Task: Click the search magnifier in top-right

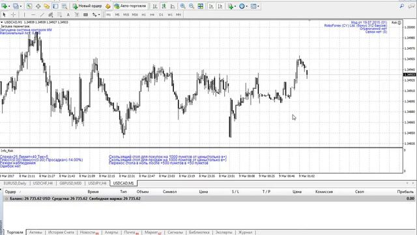Action: pyautogui.click(x=402, y=6)
